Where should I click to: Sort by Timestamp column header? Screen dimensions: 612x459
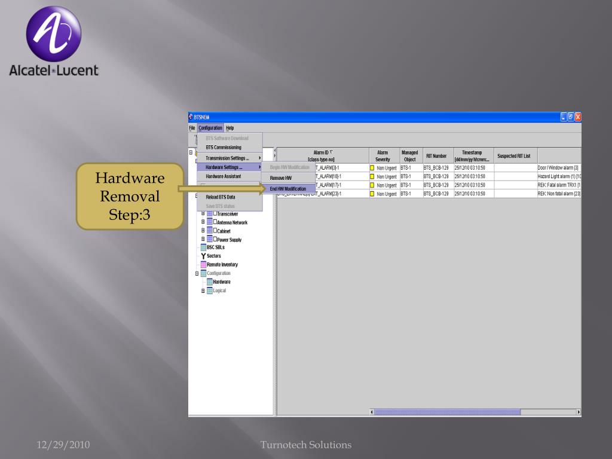[474, 156]
